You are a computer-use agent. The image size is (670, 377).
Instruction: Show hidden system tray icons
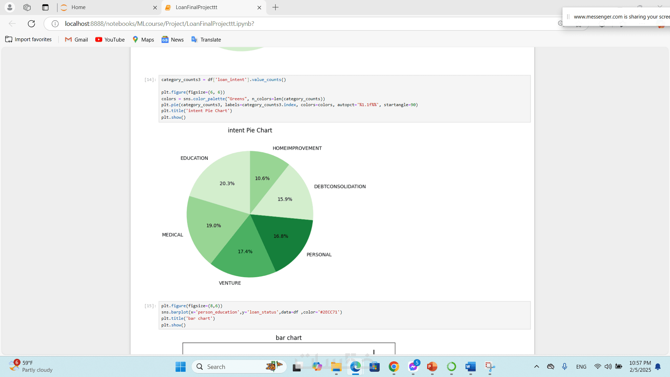537,367
